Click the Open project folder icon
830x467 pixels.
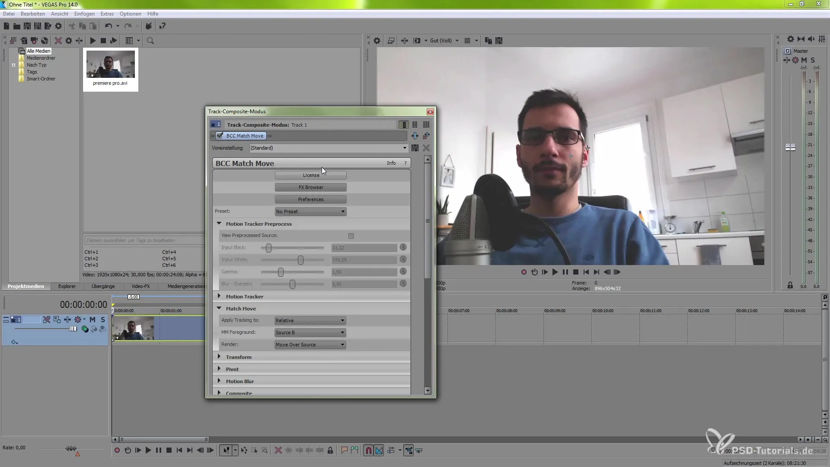17,26
